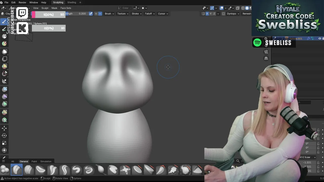Screen dimensions: 324x182
Task: Show the All brushes tab
Action: (x=12, y=161)
